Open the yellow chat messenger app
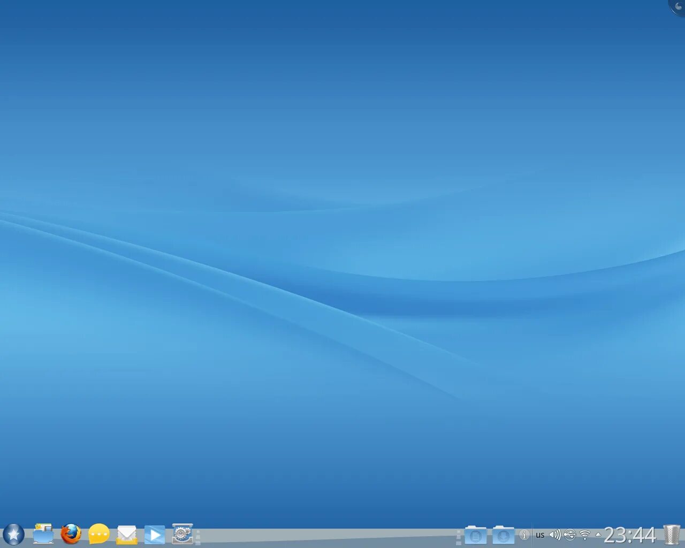This screenshot has height=548, width=685. tap(99, 534)
